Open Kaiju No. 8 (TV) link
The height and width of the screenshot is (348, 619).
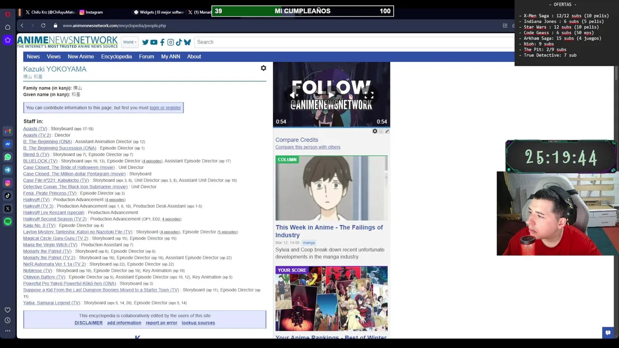tap(39, 225)
